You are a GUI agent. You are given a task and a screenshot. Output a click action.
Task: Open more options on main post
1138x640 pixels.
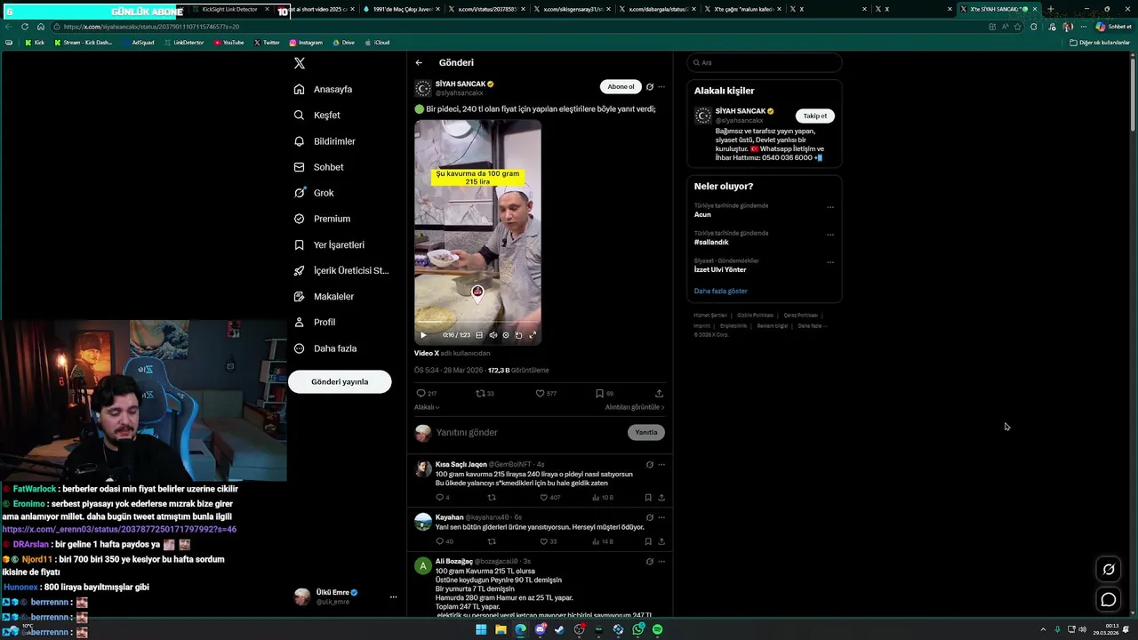pyautogui.click(x=661, y=87)
